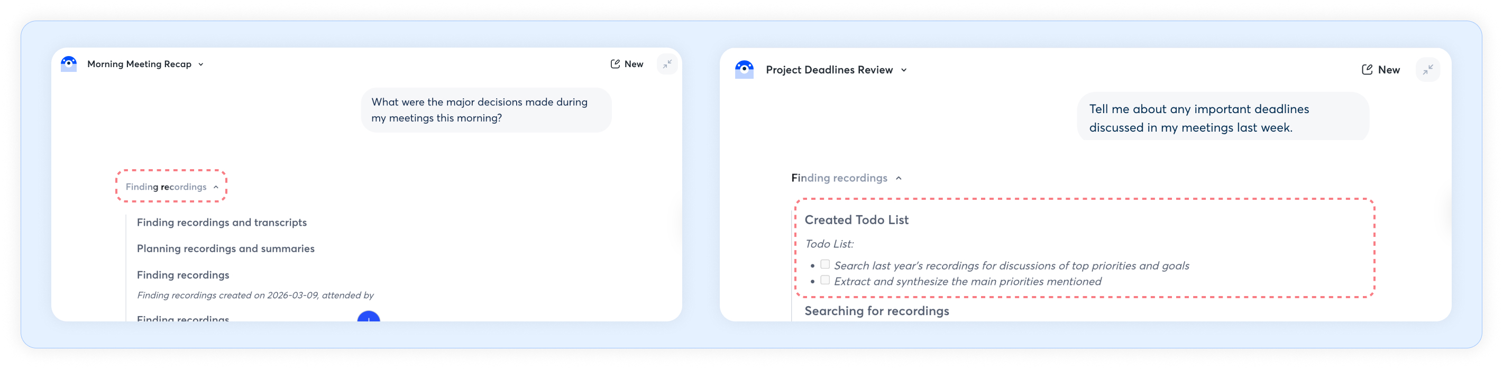The width and height of the screenshot is (1503, 369).
Task: Click the collapse arrows icon in Morning Meeting Recap panel
Action: tap(667, 64)
